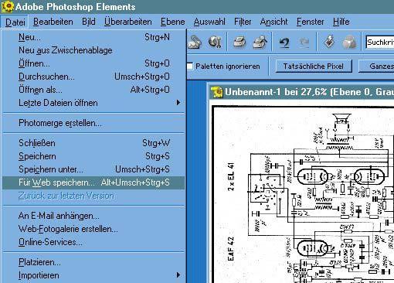This screenshot has height=283, width=394.
Task: Click the sunflower application icon in title bar
Action: click(x=7, y=7)
